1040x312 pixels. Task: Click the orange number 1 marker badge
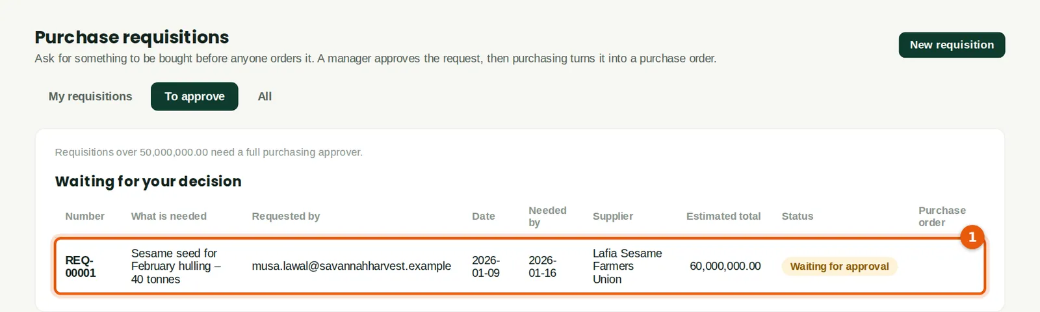[x=972, y=237]
